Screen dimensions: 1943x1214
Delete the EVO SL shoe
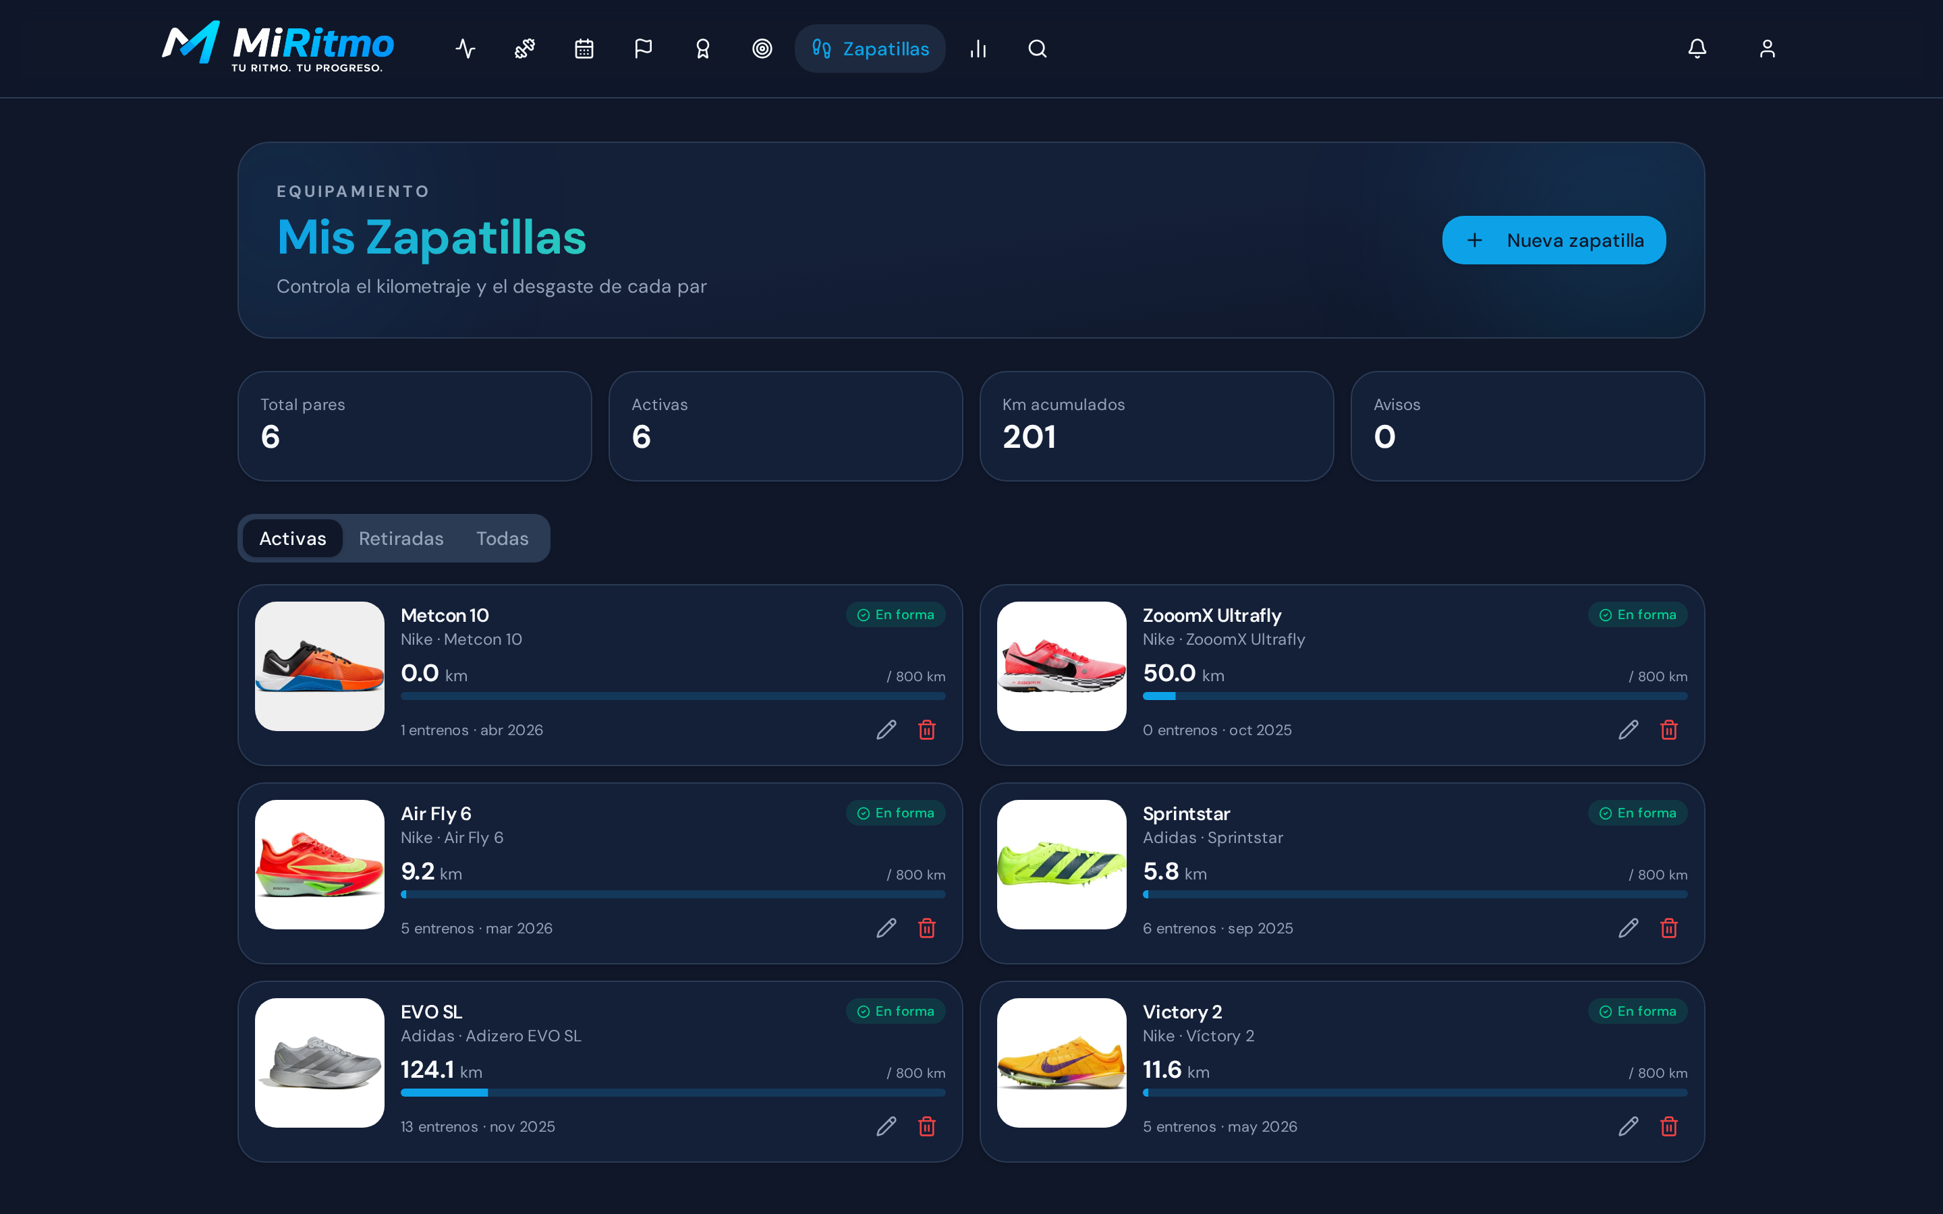(928, 1126)
